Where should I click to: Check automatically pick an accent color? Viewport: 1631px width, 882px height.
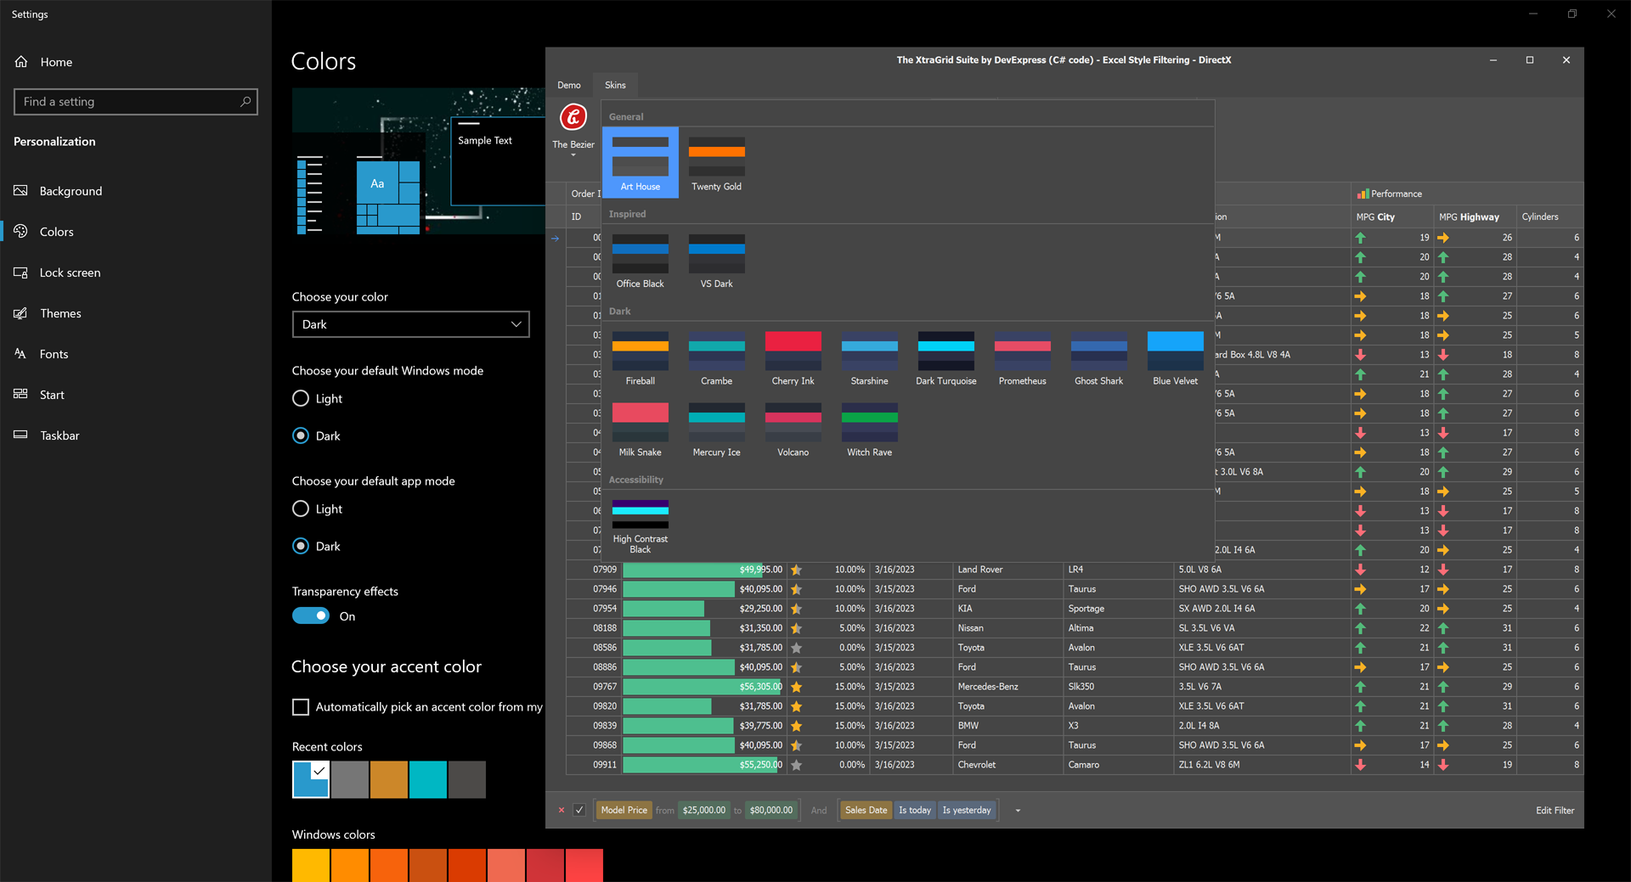click(x=301, y=707)
